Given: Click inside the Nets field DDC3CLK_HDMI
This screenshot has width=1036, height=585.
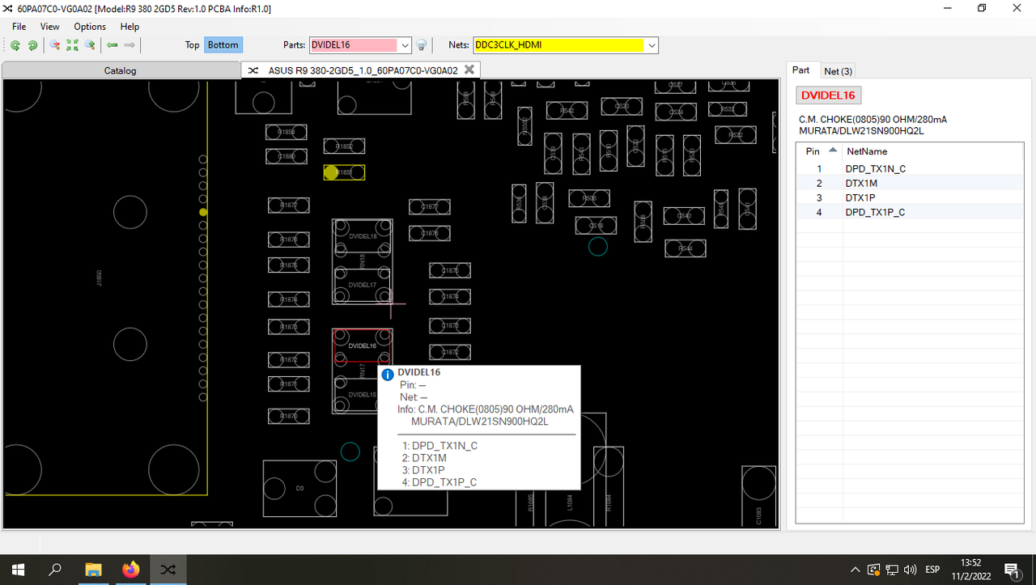Looking at the screenshot, I should tap(559, 45).
